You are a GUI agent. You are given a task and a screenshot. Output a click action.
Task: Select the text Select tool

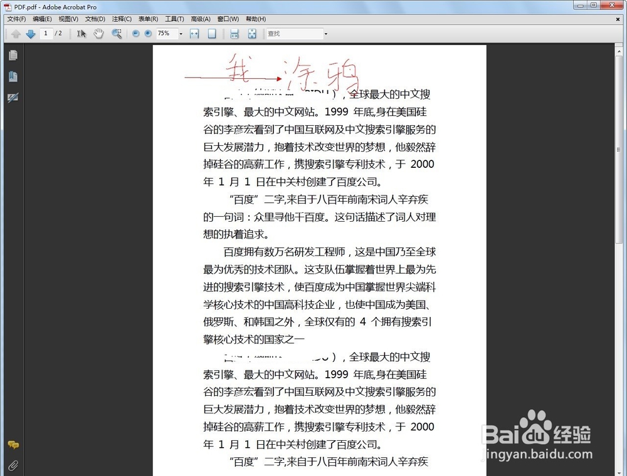[x=82, y=34]
